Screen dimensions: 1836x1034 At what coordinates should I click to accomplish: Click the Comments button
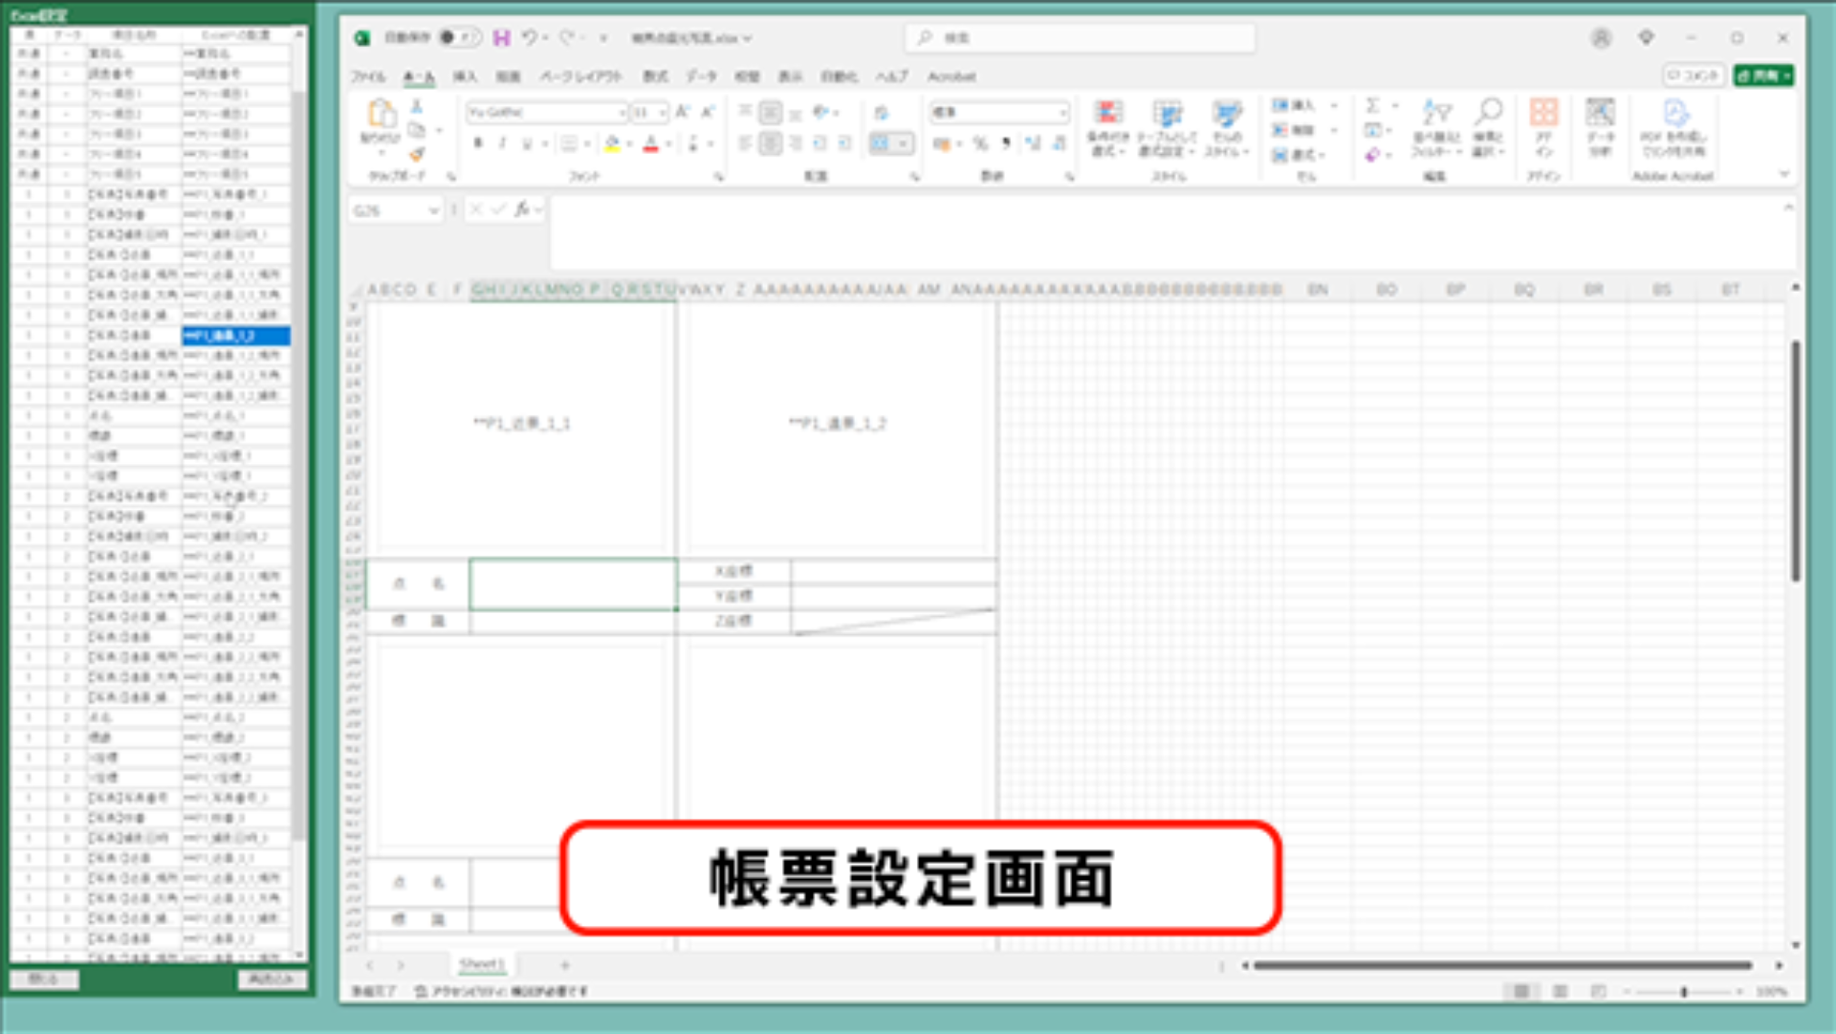1694,76
